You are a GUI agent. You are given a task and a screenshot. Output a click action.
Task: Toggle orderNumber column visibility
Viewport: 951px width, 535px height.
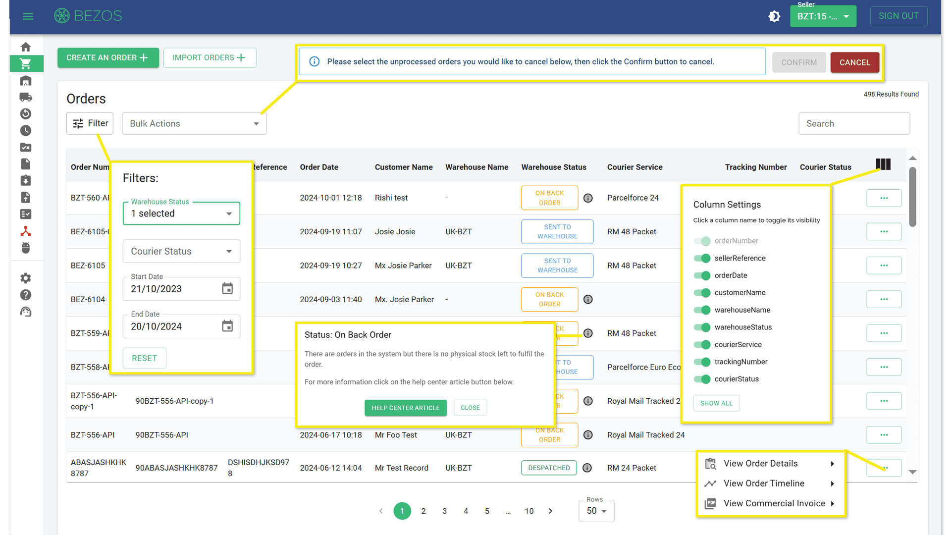tap(702, 241)
